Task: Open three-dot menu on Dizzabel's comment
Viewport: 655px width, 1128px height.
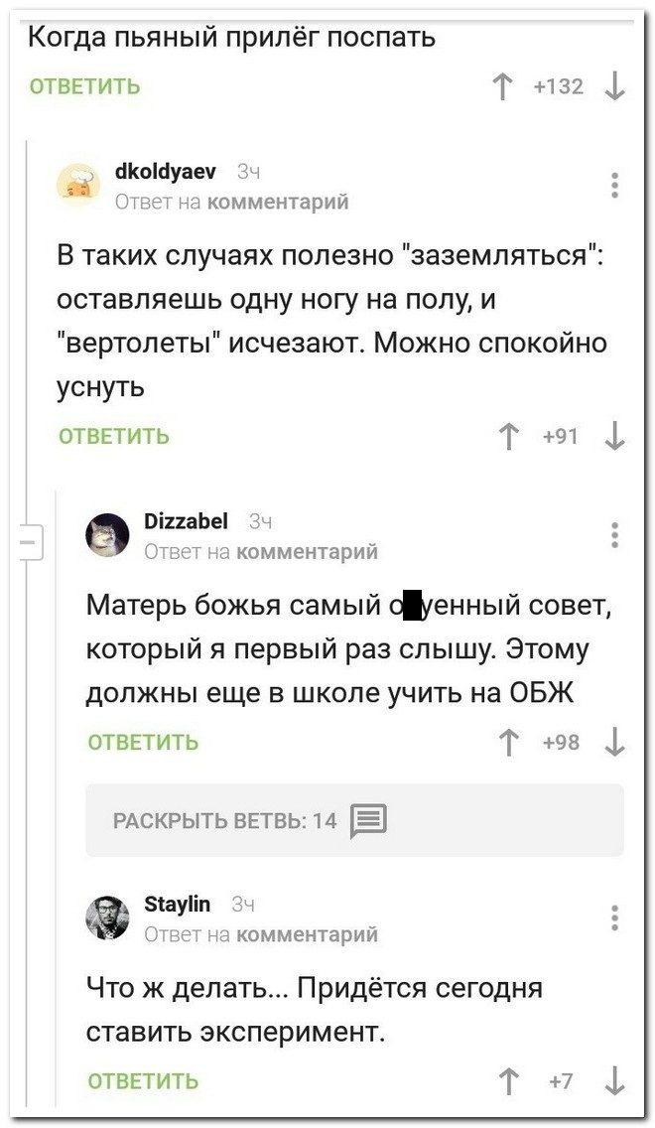Action: (615, 535)
